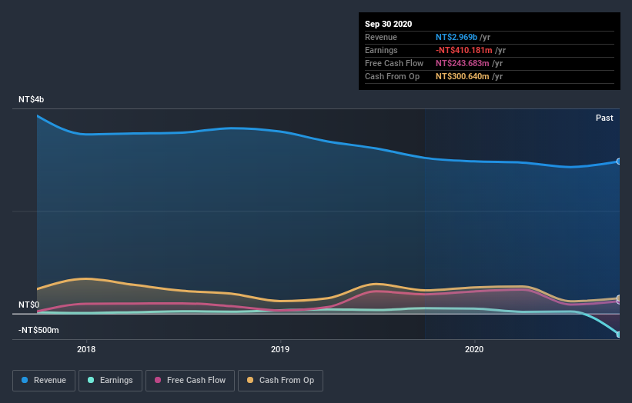This screenshot has height=403, width=632.
Task: Click the 2018 x-axis label
Action: pyautogui.click(x=86, y=349)
